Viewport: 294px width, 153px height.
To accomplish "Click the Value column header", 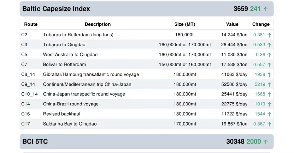I will tap(232, 24).
